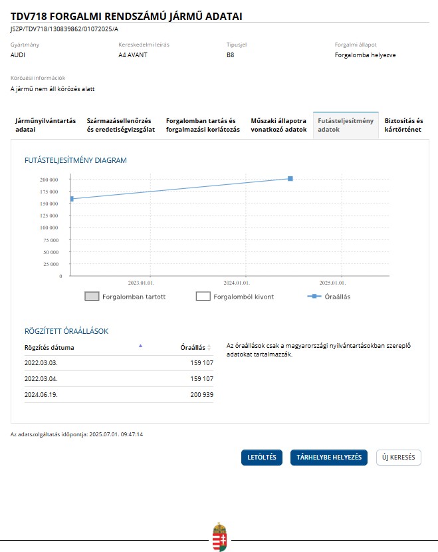Viewport: 438px width, 552px height.
Task: Click the Óraállás legend line marker
Action: point(314,297)
